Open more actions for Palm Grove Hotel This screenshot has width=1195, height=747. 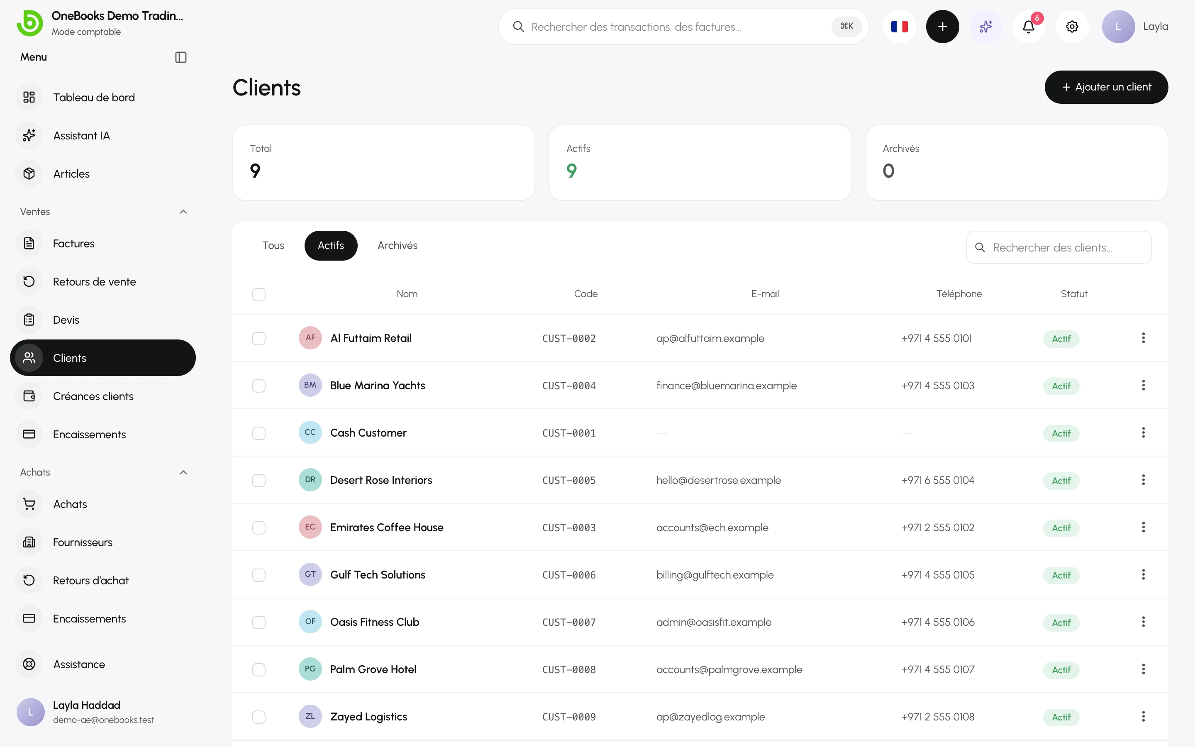click(x=1143, y=669)
